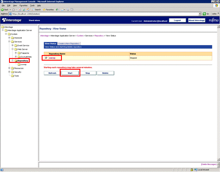The image size is (220, 172).
Task: Follow the System breadcrumb link
Action: [x=80, y=36]
